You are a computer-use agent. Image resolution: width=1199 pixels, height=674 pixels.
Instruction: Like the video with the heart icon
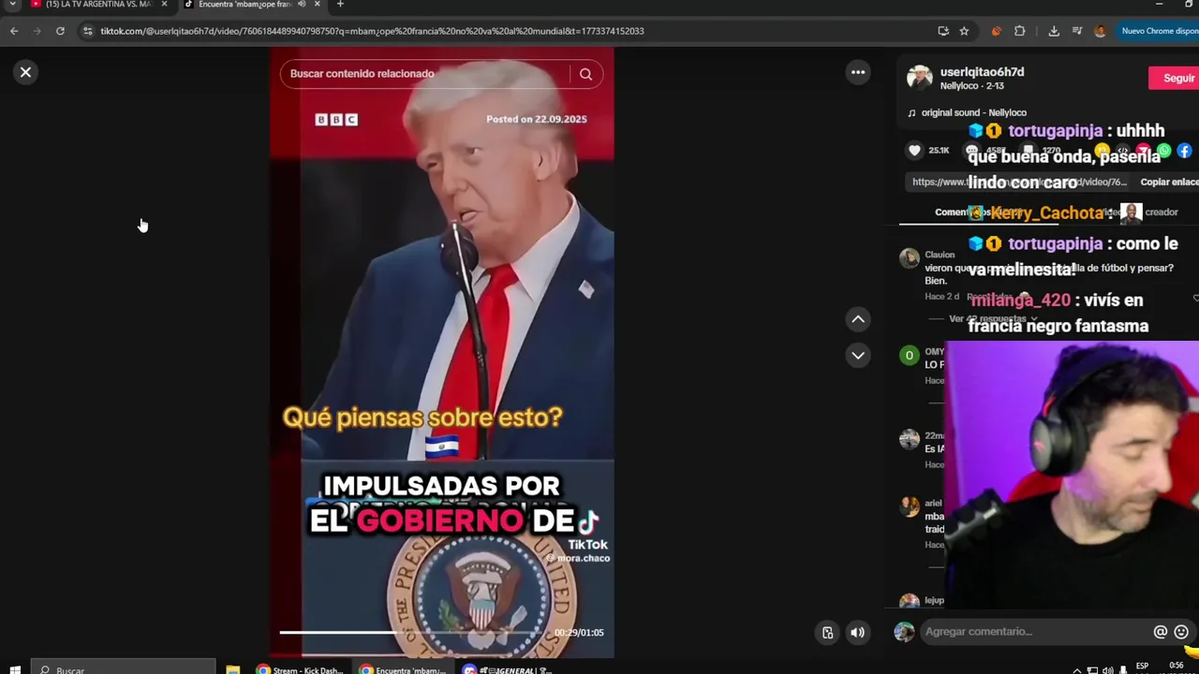(x=914, y=150)
